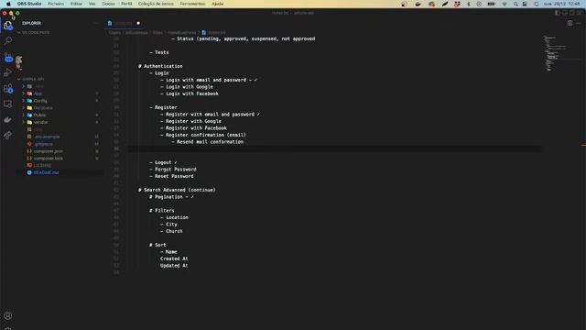
Task: Open .env.example in the explorer
Action: pyautogui.click(x=47, y=137)
